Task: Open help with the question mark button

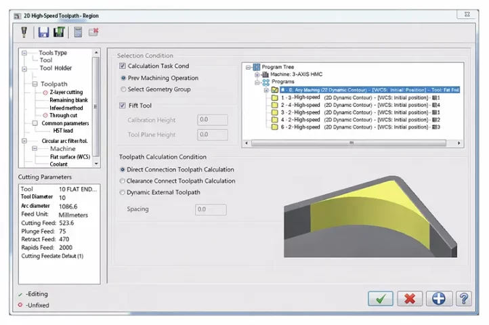Action: (464, 298)
